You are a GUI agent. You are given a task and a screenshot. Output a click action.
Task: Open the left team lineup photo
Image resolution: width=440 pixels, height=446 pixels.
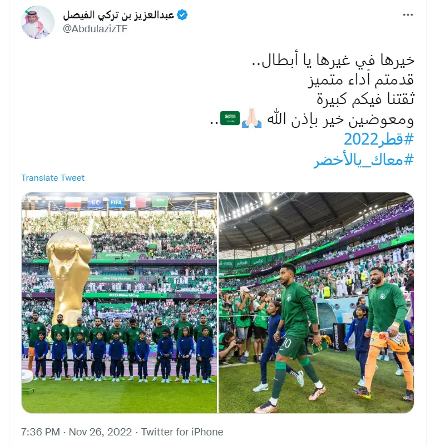pyautogui.click(x=119, y=303)
